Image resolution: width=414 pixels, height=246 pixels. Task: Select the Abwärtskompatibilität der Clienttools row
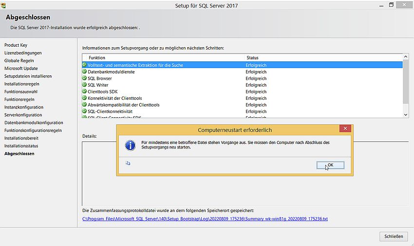click(243, 105)
